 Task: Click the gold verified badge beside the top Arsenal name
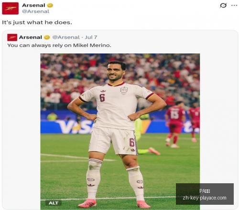[x=50, y=5]
